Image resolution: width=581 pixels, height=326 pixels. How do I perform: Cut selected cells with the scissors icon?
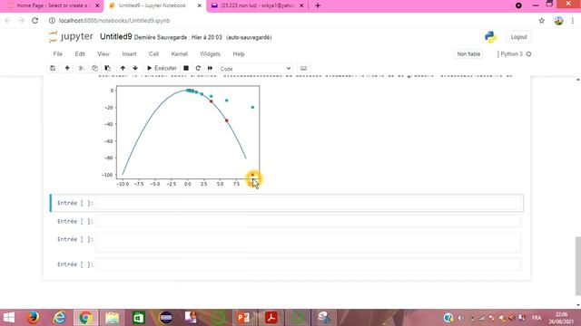click(x=81, y=69)
